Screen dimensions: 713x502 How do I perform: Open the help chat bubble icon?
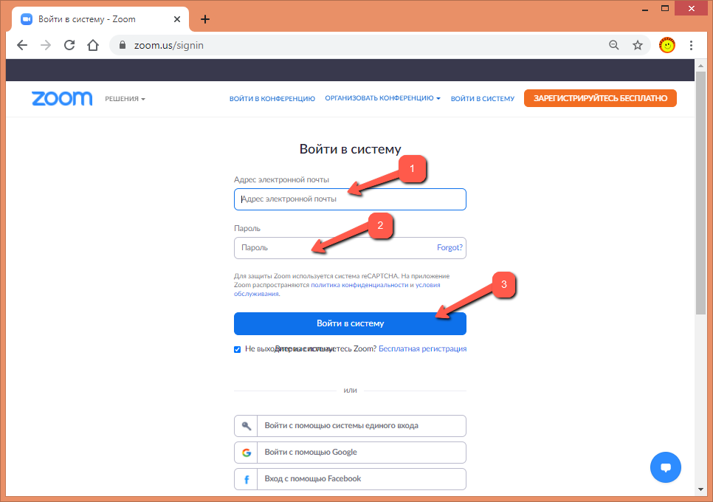(x=665, y=467)
